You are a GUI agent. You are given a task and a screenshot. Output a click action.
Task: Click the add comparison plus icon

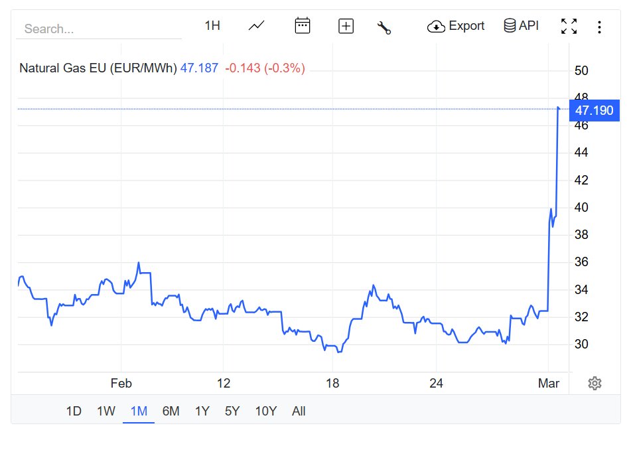coord(346,27)
